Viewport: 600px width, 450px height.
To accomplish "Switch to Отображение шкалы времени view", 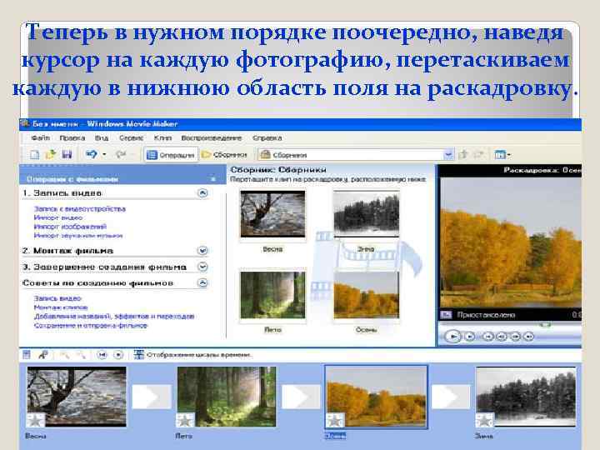I will click(x=193, y=355).
